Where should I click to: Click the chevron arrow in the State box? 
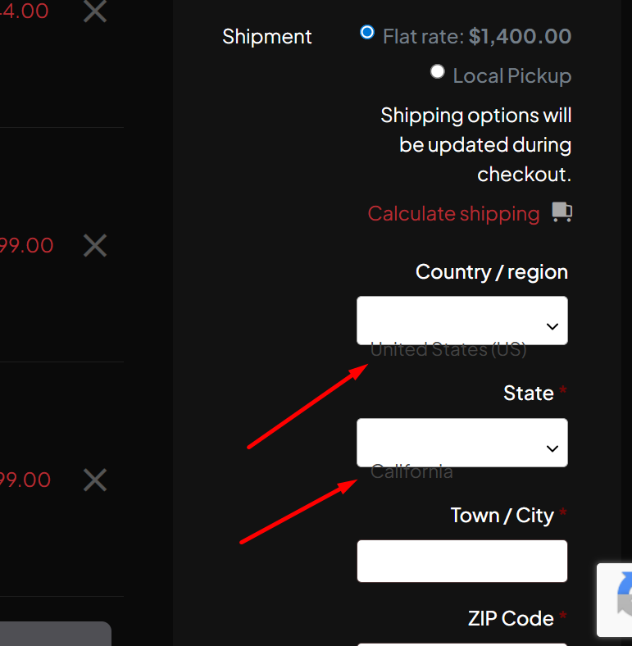click(552, 448)
